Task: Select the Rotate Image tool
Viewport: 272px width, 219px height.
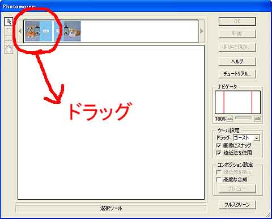Action: click(8, 31)
